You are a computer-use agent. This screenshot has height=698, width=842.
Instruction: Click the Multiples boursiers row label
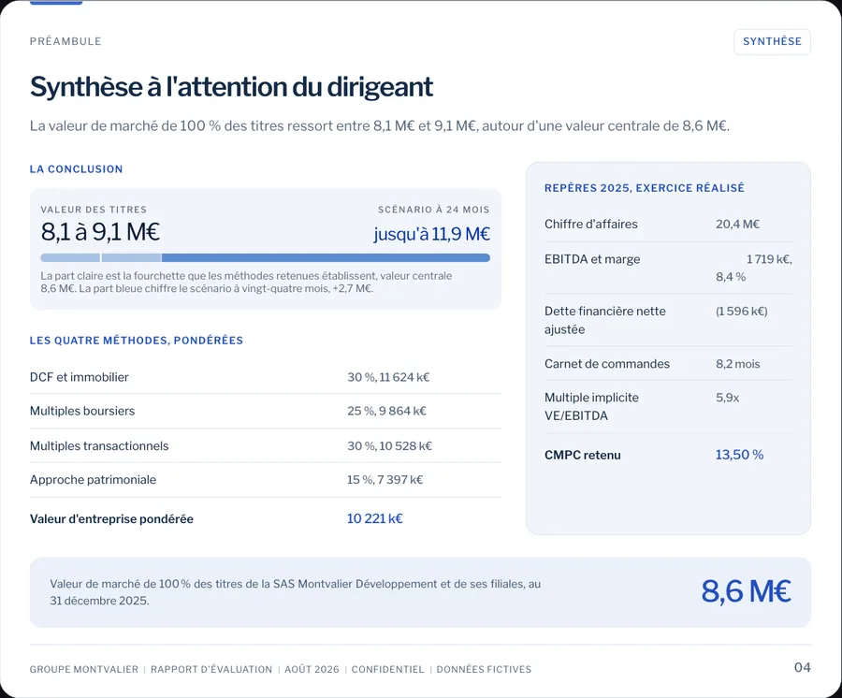point(82,411)
